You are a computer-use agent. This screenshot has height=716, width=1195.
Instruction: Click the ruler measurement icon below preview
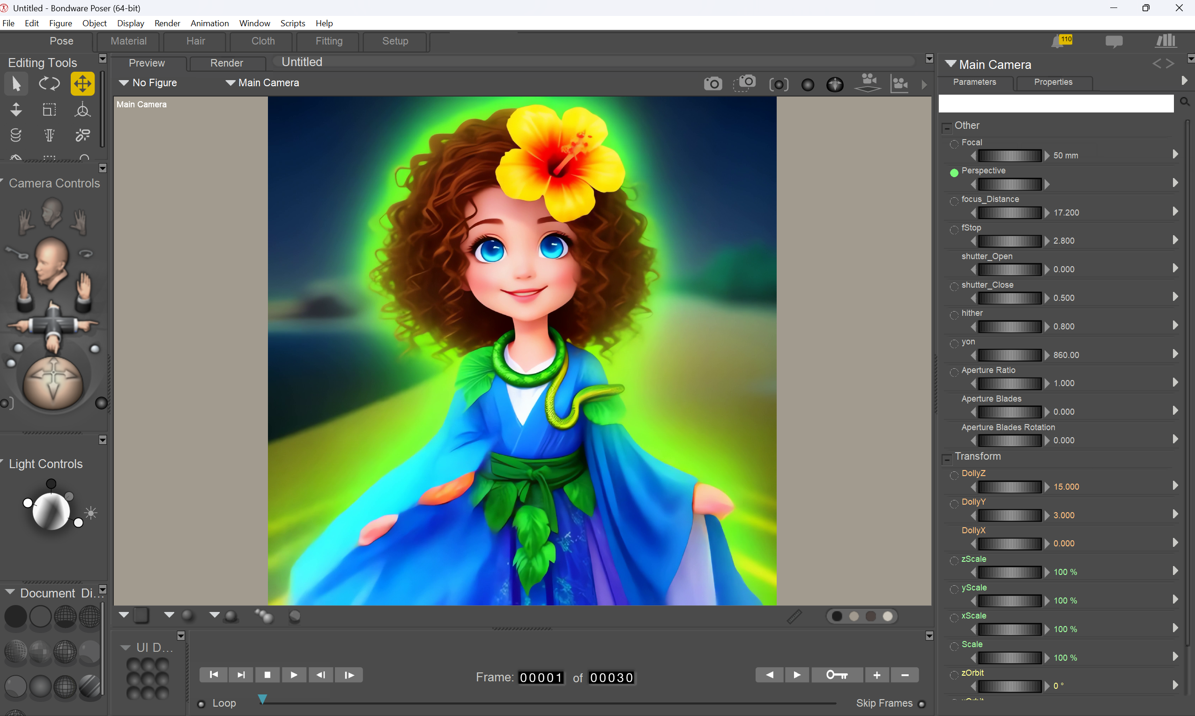(x=794, y=616)
